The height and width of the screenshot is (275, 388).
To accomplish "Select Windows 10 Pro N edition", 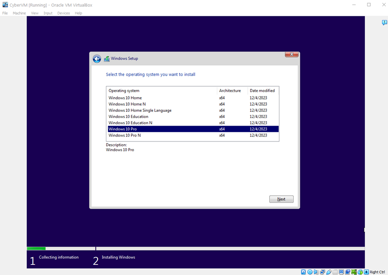I will click(x=125, y=135).
